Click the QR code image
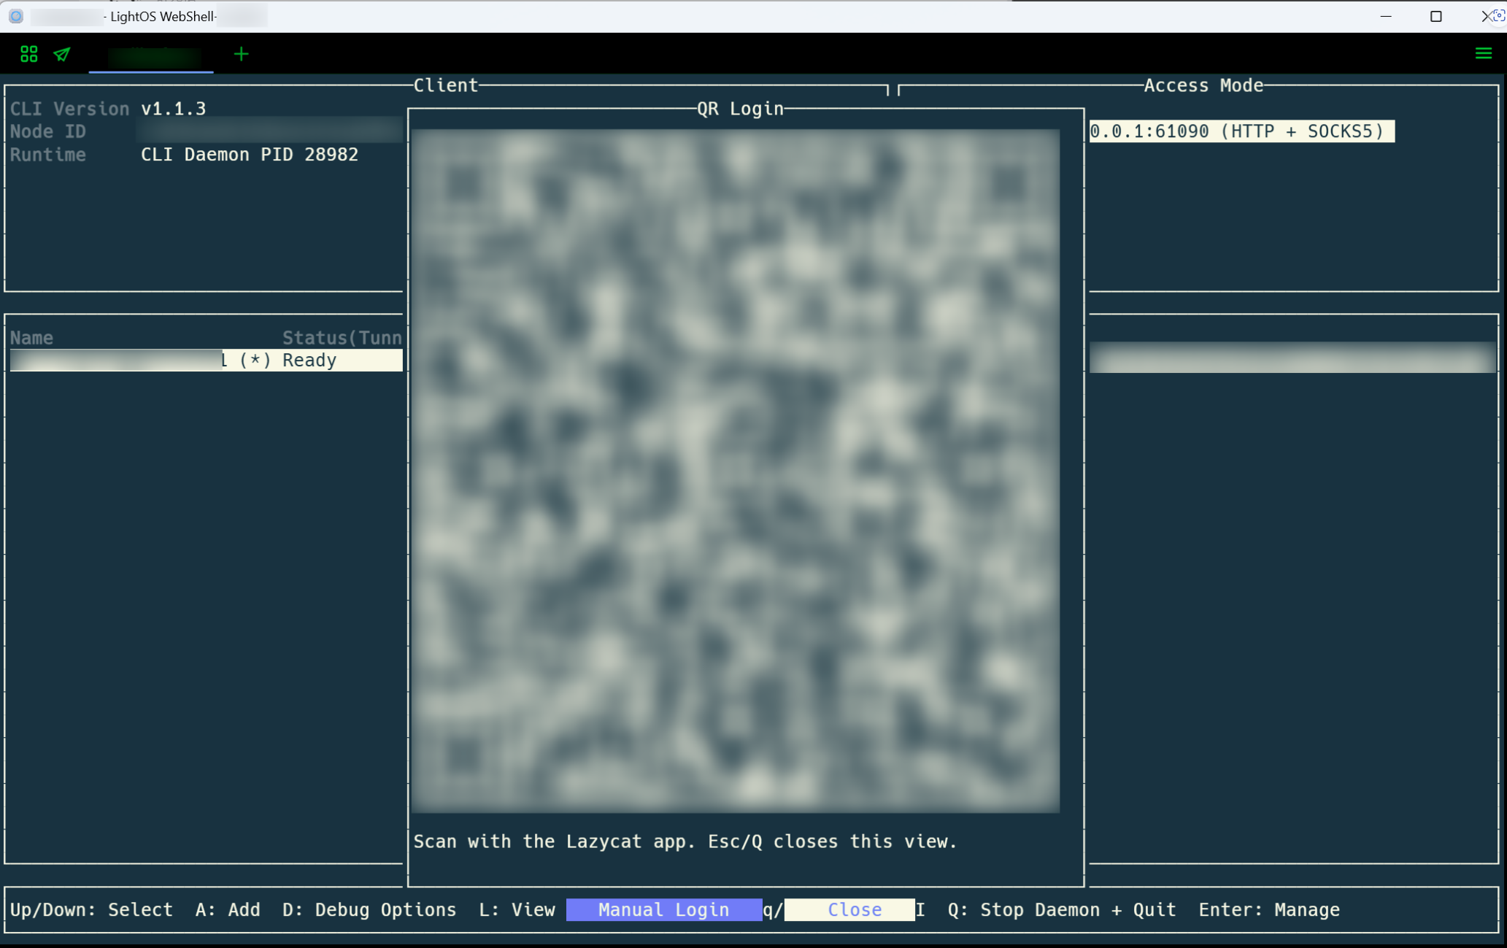Image resolution: width=1507 pixels, height=948 pixels. click(736, 471)
